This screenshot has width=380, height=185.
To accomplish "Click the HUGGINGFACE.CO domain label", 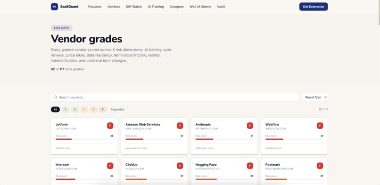I will (207, 169).
